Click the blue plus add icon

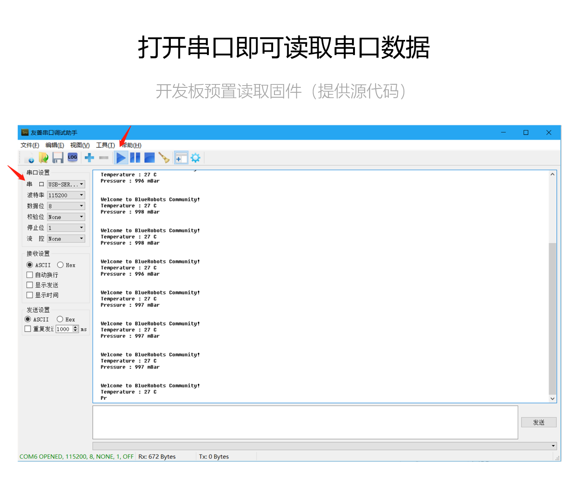click(89, 157)
